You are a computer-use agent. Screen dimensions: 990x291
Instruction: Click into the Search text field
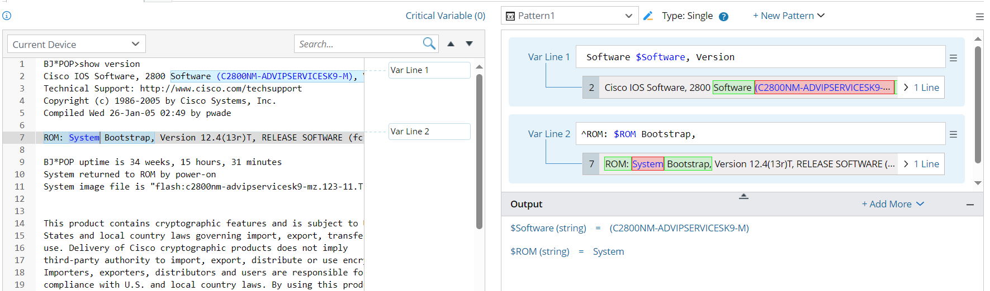(x=358, y=44)
